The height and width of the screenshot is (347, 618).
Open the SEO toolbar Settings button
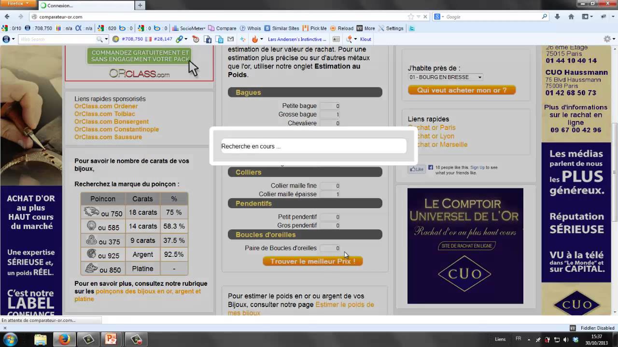tap(391, 28)
